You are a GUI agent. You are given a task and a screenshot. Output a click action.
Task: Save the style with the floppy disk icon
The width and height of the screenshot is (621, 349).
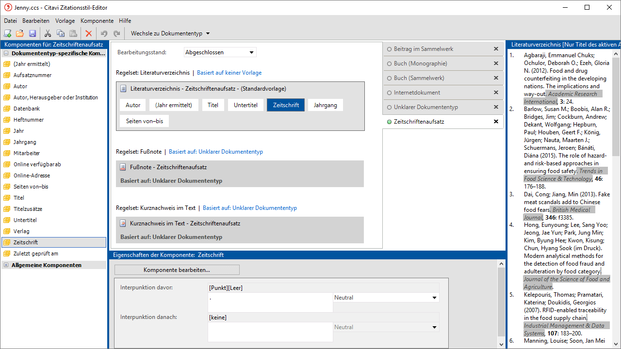point(33,33)
